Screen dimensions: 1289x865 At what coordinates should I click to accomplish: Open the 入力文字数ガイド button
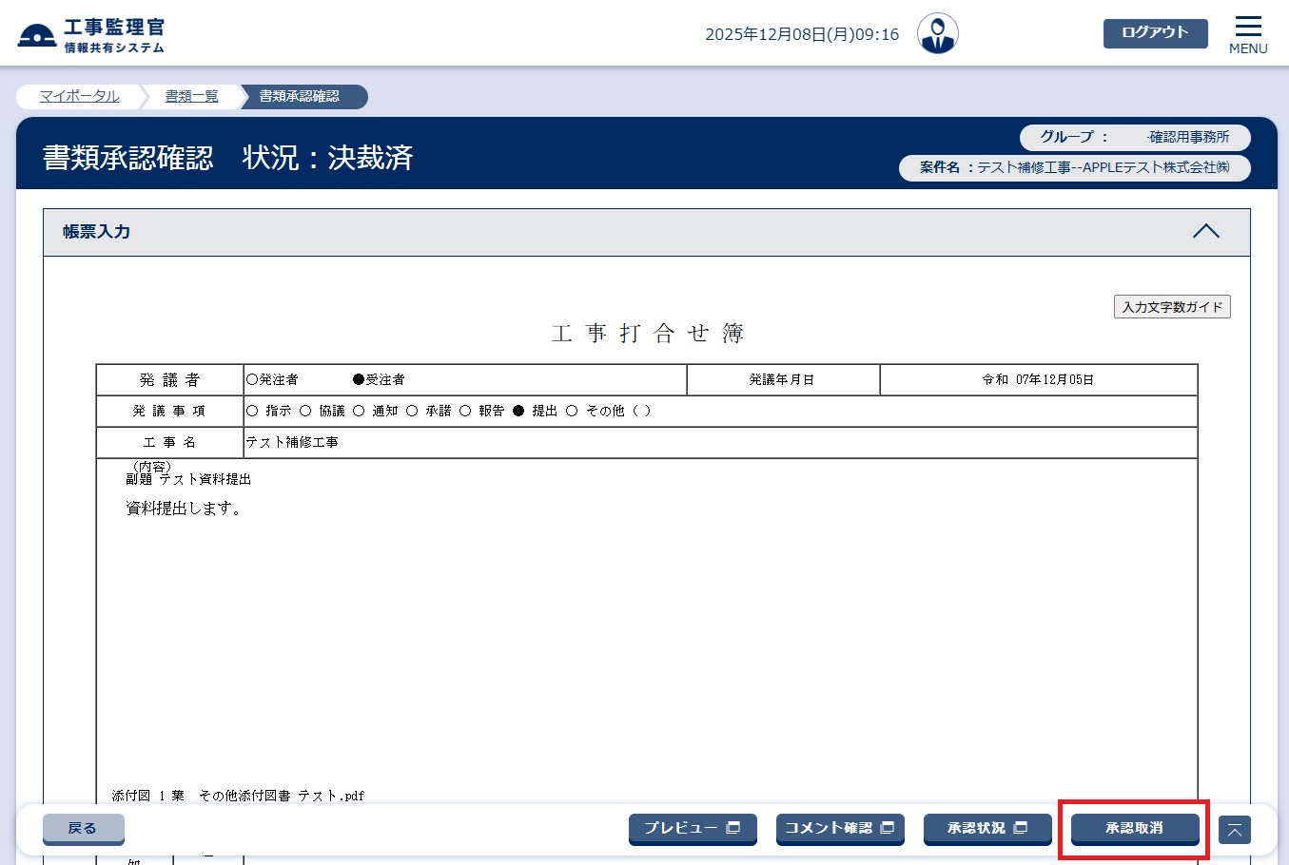tap(1171, 307)
